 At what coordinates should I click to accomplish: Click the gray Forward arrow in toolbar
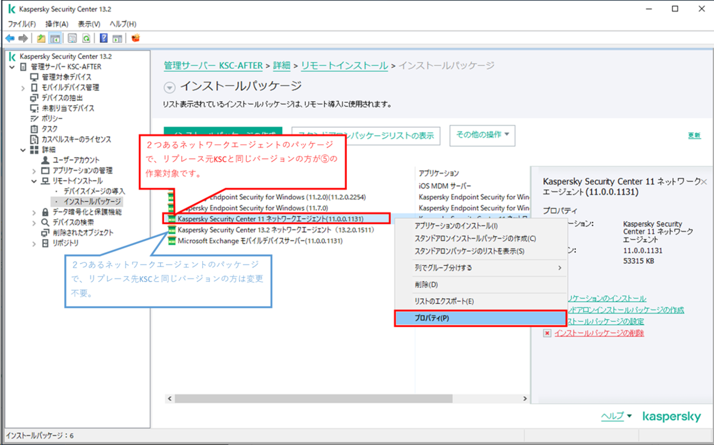click(x=23, y=38)
